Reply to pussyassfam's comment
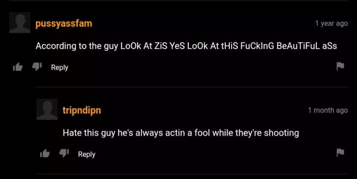The image size is (357, 179). (59, 67)
